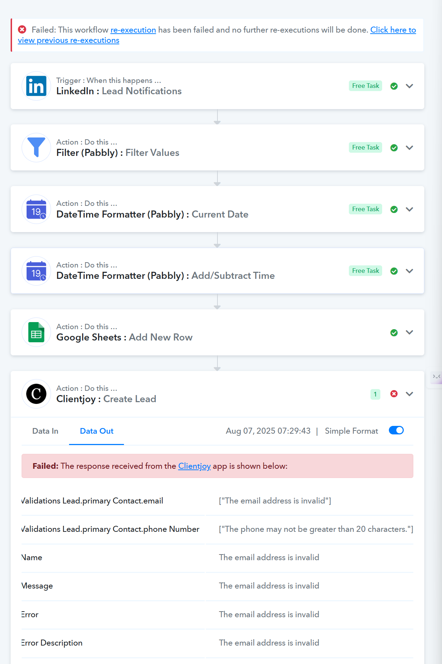Expand the Current Date step chevron
Screen dimensions: 442x664
point(409,209)
